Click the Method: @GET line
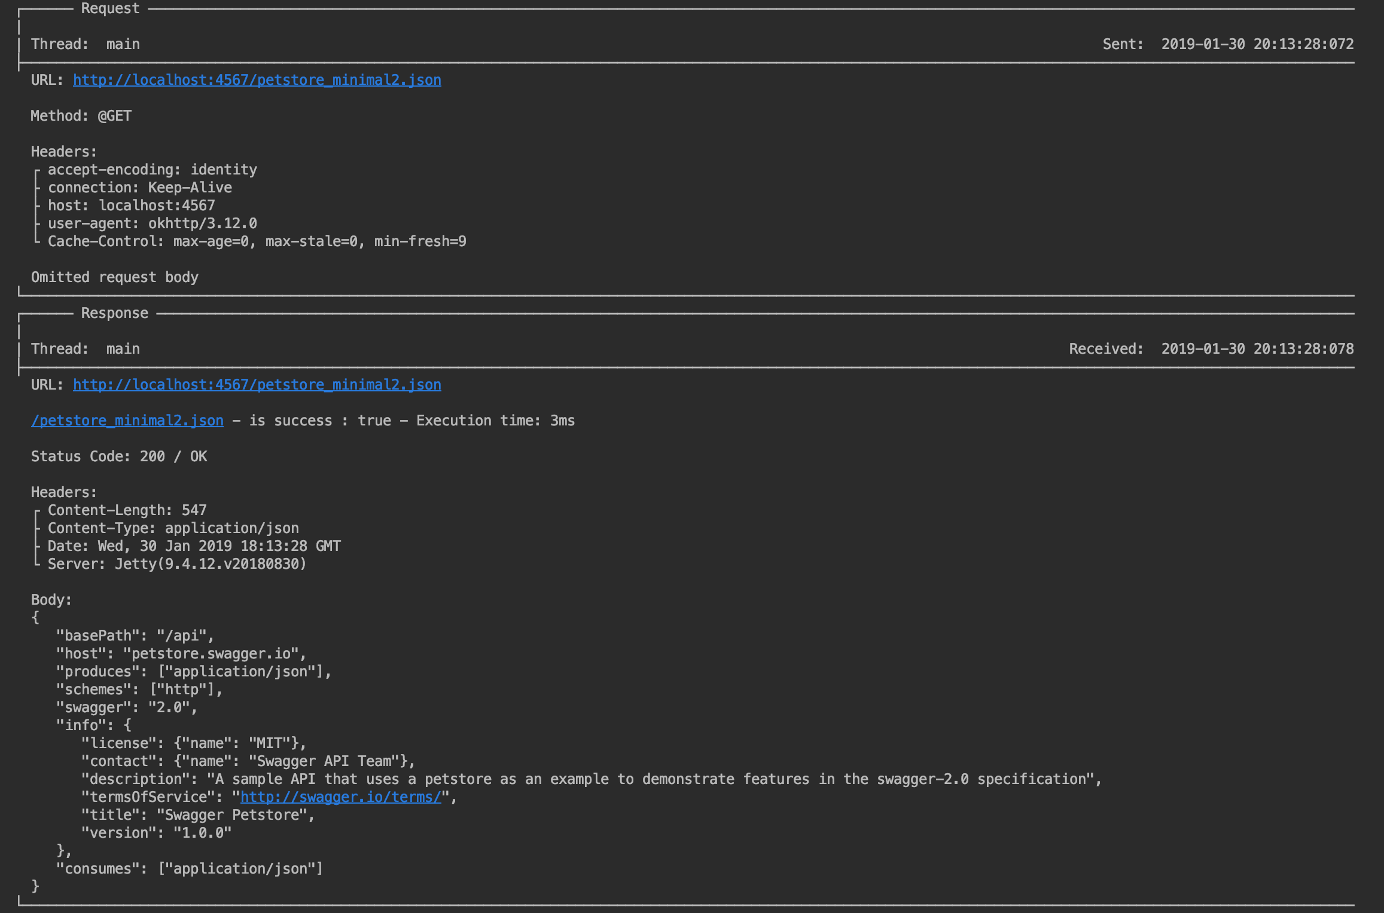The width and height of the screenshot is (1384, 913). click(x=81, y=116)
